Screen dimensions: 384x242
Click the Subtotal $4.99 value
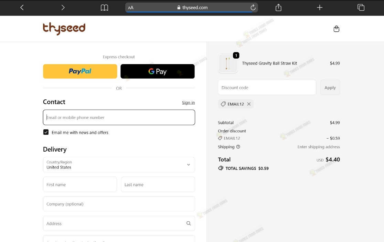335,122
